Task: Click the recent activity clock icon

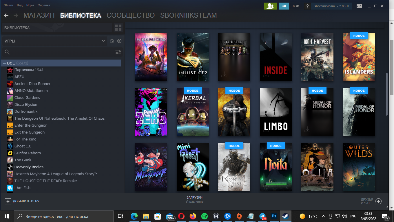Action: (x=112, y=41)
